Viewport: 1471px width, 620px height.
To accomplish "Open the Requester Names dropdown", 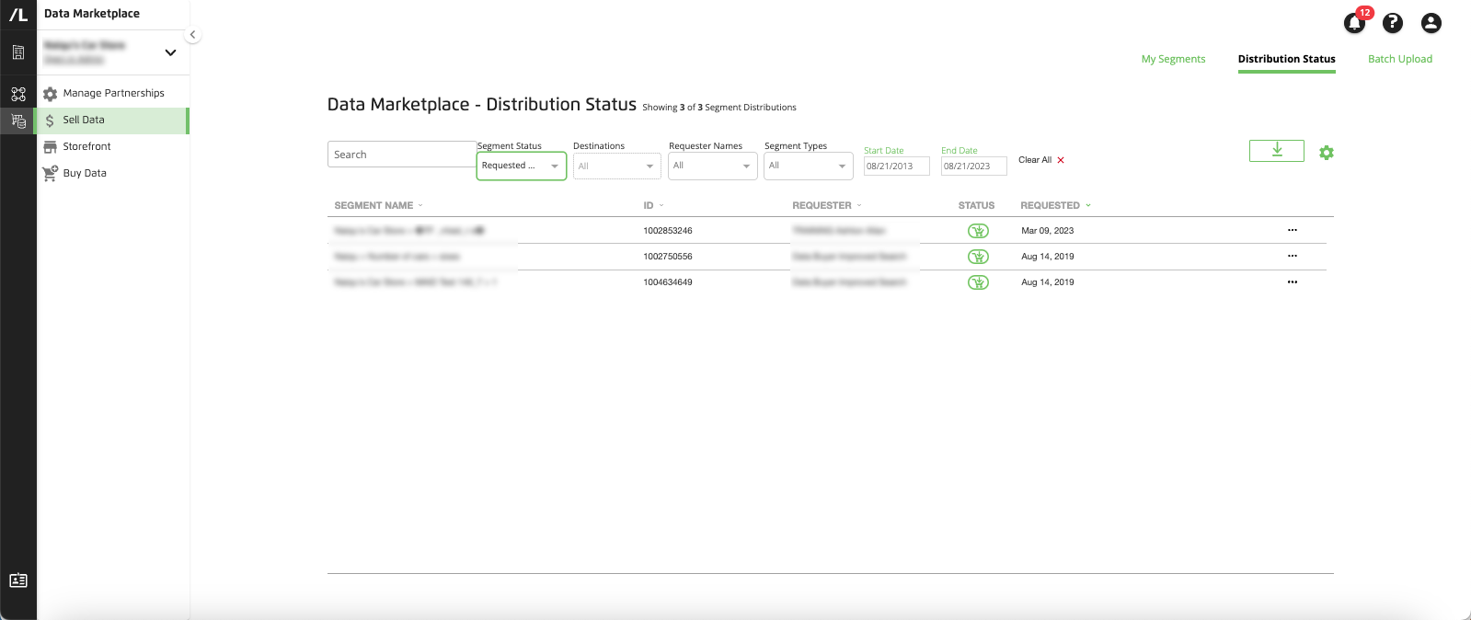I will point(712,166).
